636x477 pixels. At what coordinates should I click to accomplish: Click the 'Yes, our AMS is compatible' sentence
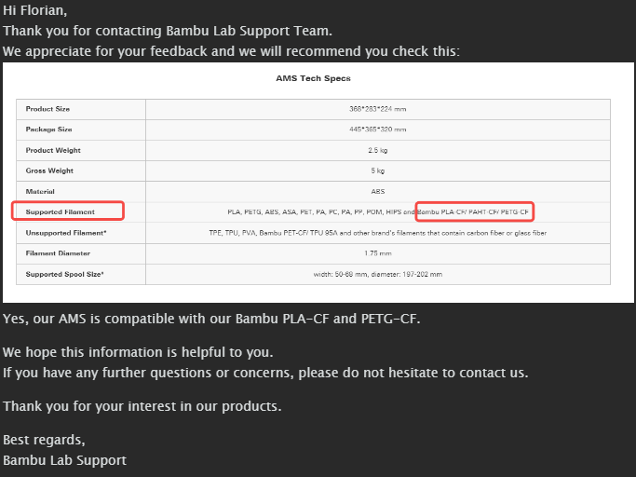(x=211, y=319)
